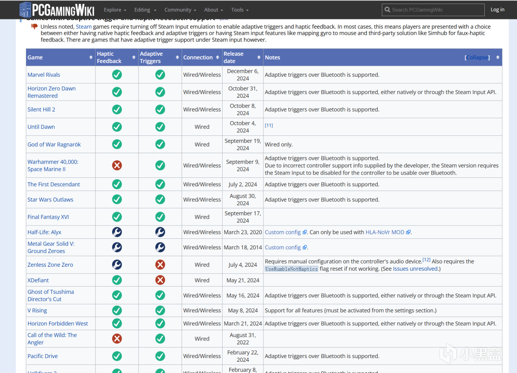Click Marvel Rivals haptic feedback checkmark icon
517x373 pixels.
[117, 75]
